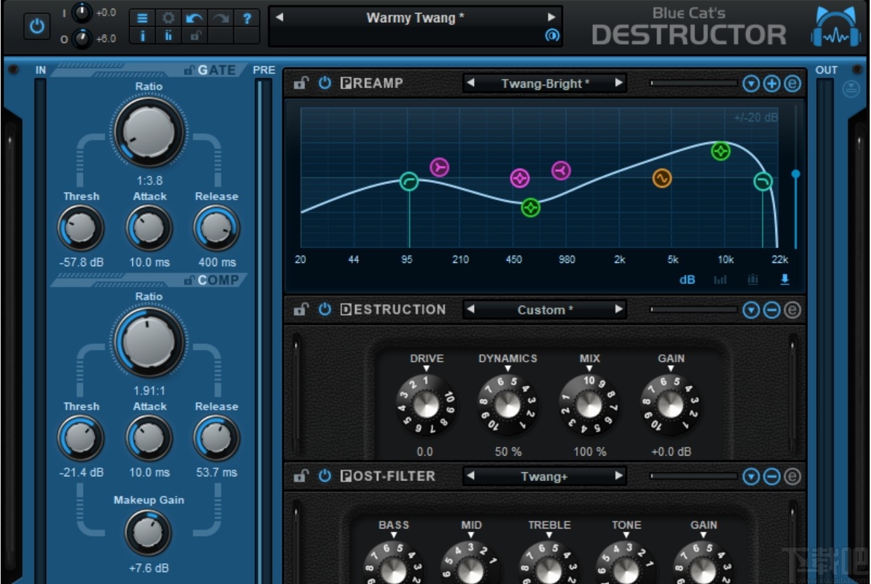The height and width of the screenshot is (584, 871).
Task: Select the first magenta node above the curve
Action: point(439,167)
